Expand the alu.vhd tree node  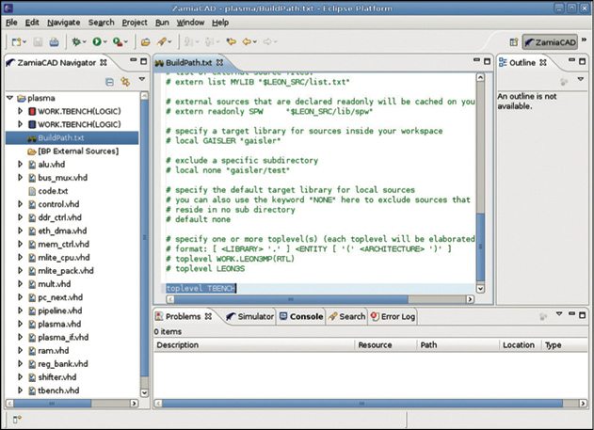point(20,164)
